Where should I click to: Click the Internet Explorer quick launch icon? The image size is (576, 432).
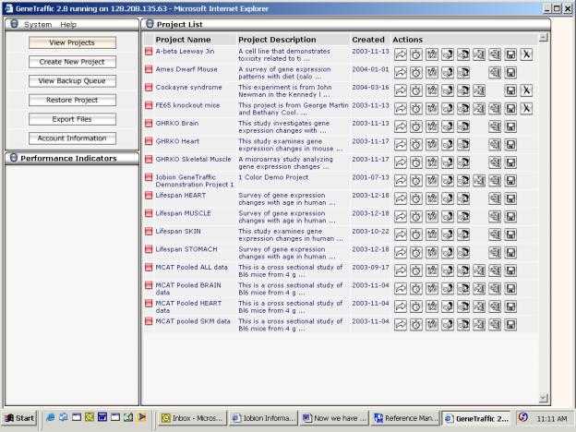coord(51,417)
